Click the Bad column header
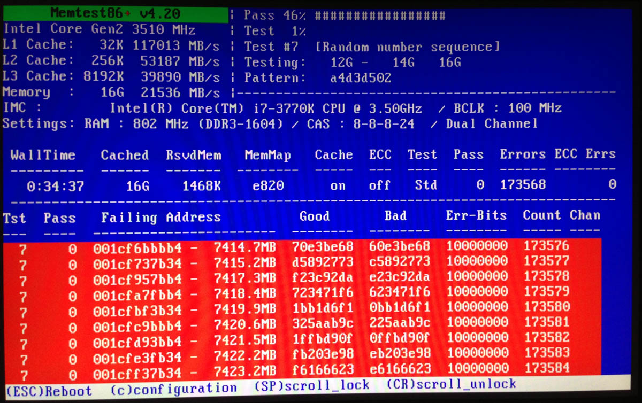 point(395,216)
